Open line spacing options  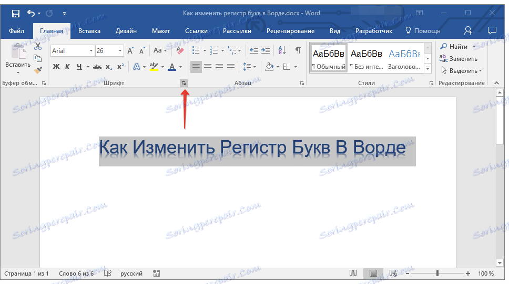pyautogui.click(x=249, y=67)
